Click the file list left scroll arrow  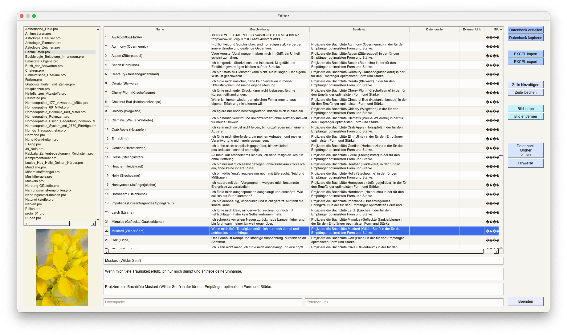coord(26,224)
